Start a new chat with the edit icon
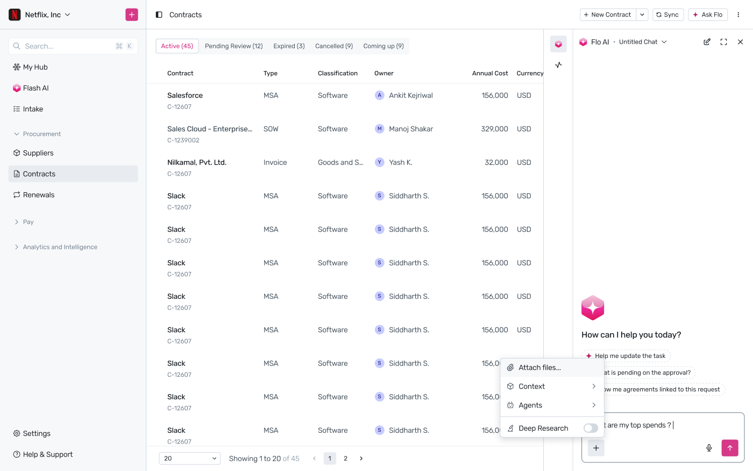This screenshot has height=471, width=753. (x=707, y=42)
